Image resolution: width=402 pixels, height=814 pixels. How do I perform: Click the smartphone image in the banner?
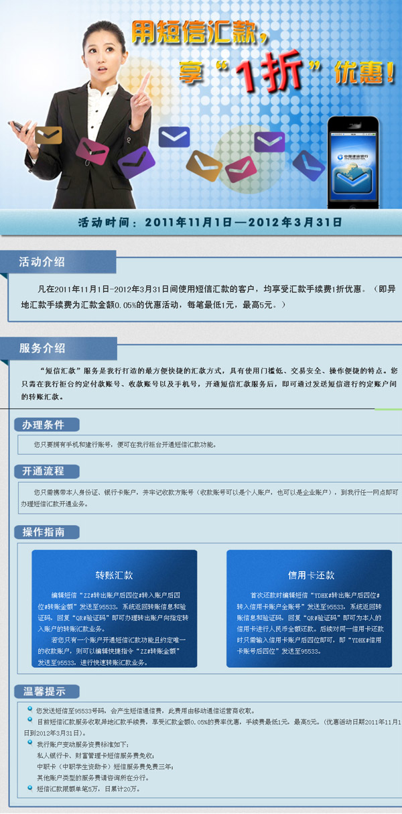[352, 162]
